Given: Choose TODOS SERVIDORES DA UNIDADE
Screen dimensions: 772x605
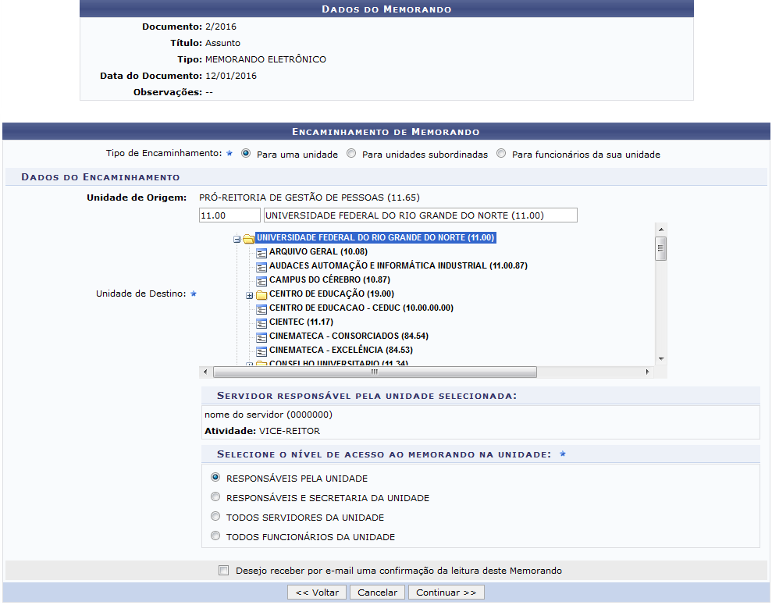Looking at the screenshot, I should click(215, 516).
